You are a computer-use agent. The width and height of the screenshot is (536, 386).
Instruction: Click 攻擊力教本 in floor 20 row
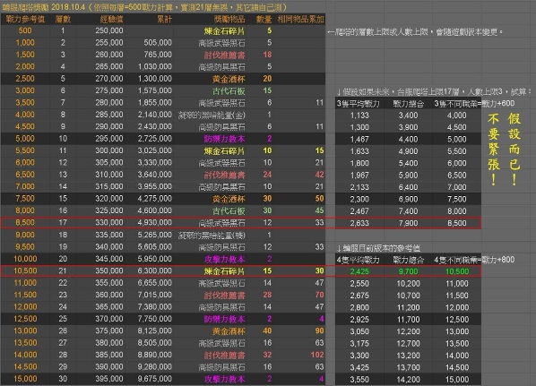point(224,259)
